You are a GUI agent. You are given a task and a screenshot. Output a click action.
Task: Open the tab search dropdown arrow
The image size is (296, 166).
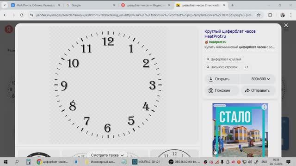(x=5, y=5)
